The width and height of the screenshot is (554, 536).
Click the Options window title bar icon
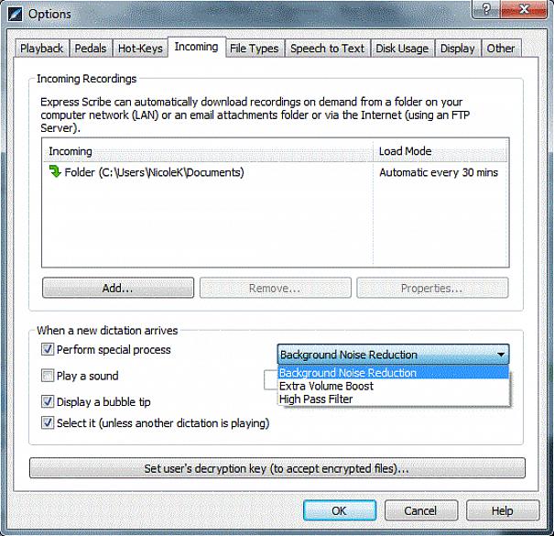coord(13,14)
